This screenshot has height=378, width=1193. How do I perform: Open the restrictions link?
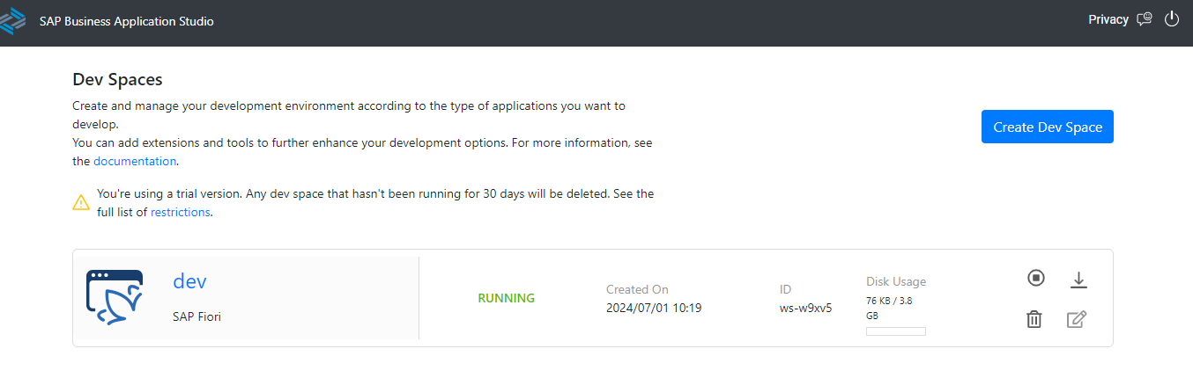pos(180,212)
